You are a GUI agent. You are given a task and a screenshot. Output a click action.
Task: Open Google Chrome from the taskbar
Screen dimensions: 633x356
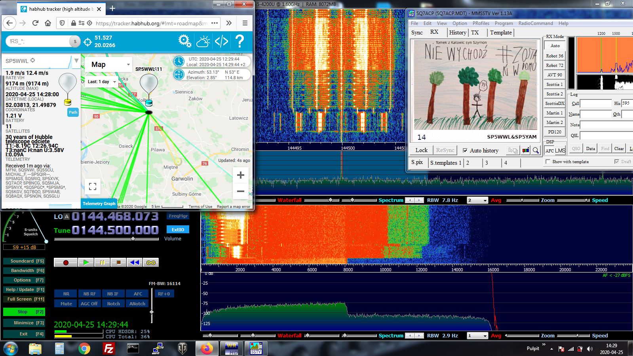pos(84,348)
